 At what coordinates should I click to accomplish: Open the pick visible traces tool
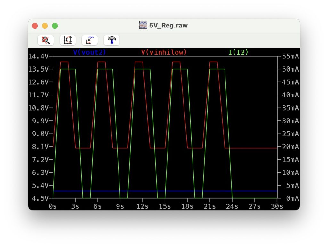click(x=90, y=40)
